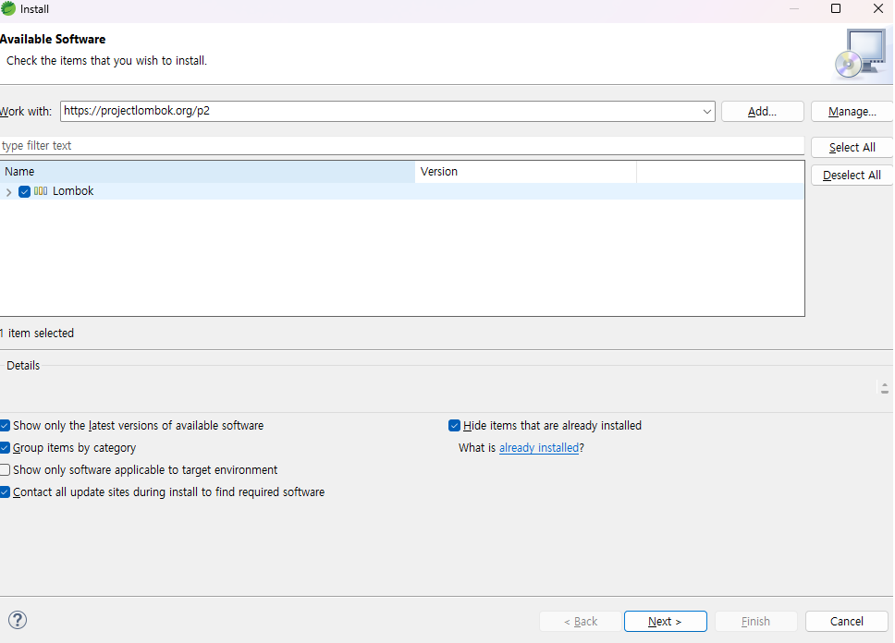Open the already installed link
895x643 pixels.
coord(539,448)
